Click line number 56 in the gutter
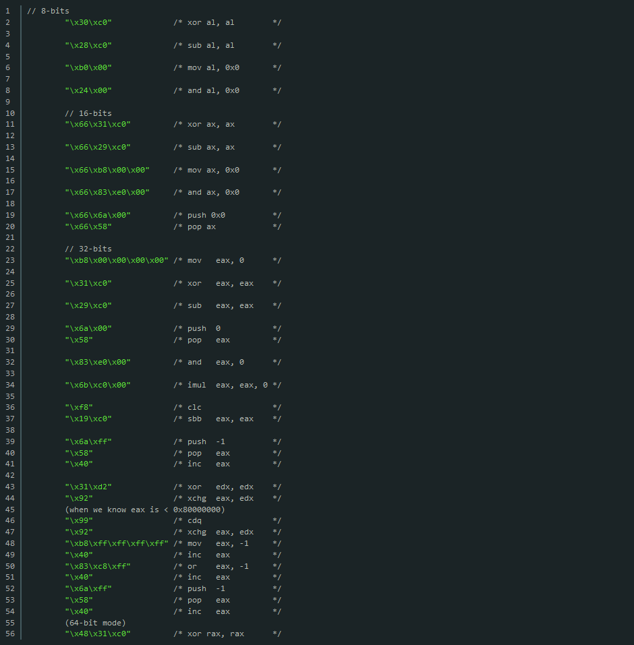The image size is (634, 645). coord(9,634)
